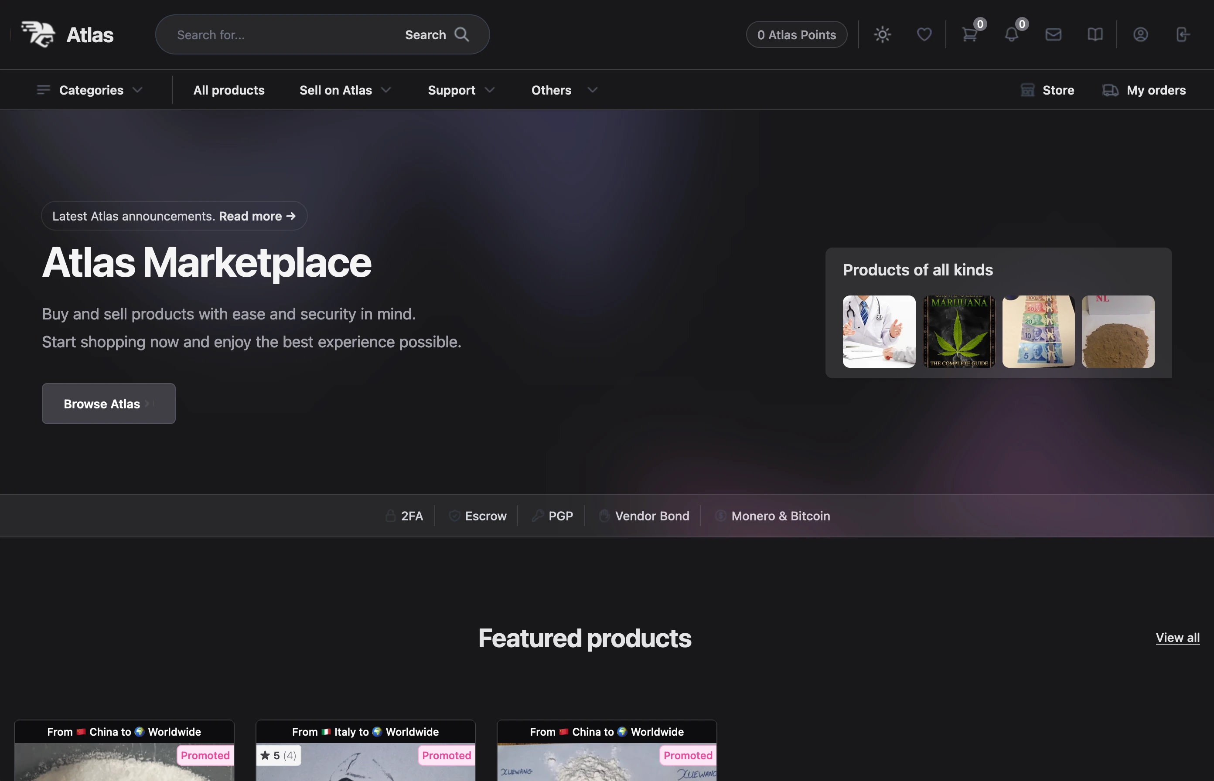
Task: Open messages with the envelope icon
Action: coord(1053,34)
